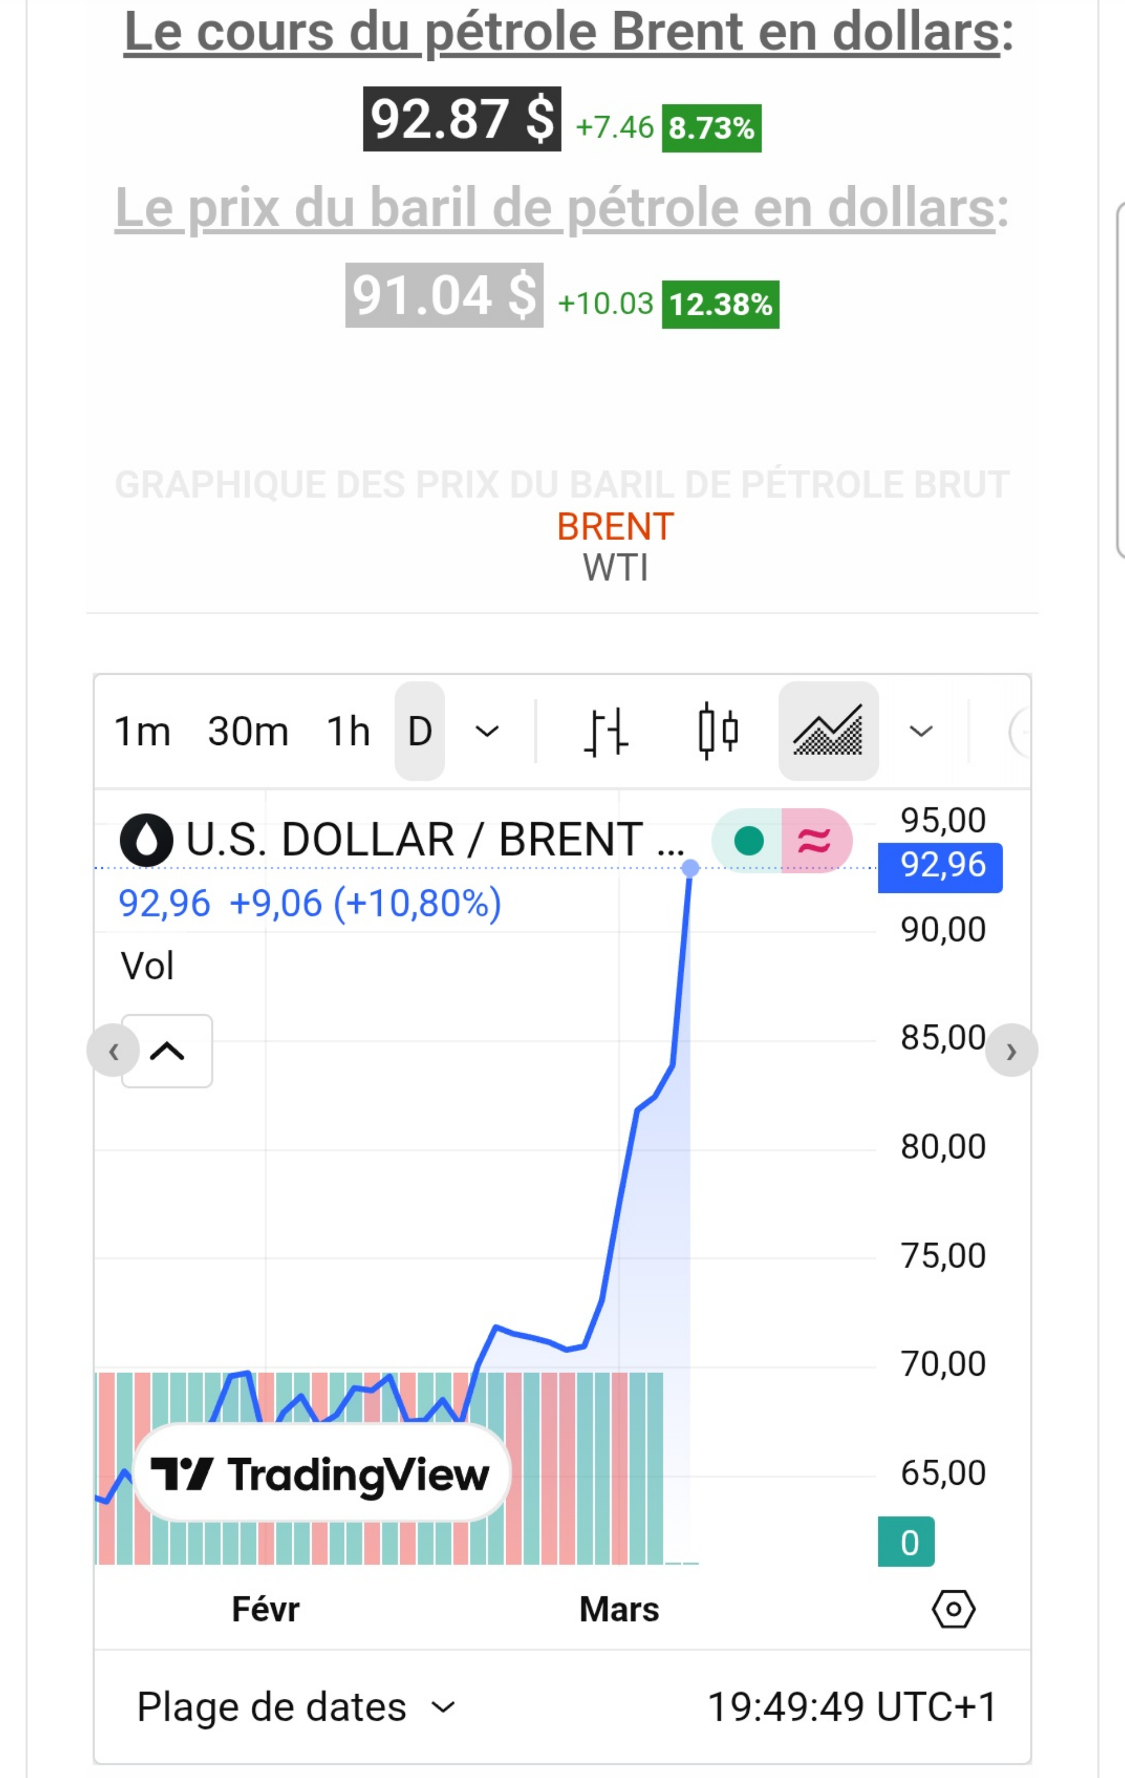The image size is (1125, 1778).
Task: Select the candlestick chart style icon
Action: tap(718, 732)
